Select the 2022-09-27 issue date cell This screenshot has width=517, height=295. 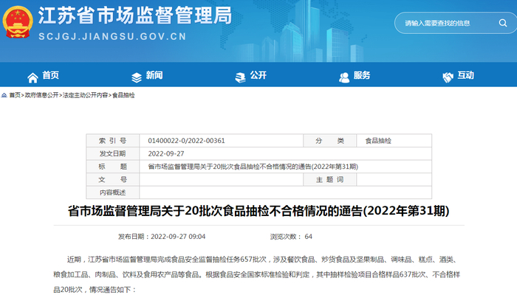(285, 153)
